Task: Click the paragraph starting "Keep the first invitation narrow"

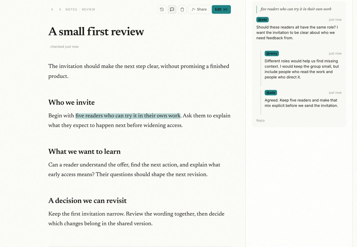Action: (x=136, y=219)
